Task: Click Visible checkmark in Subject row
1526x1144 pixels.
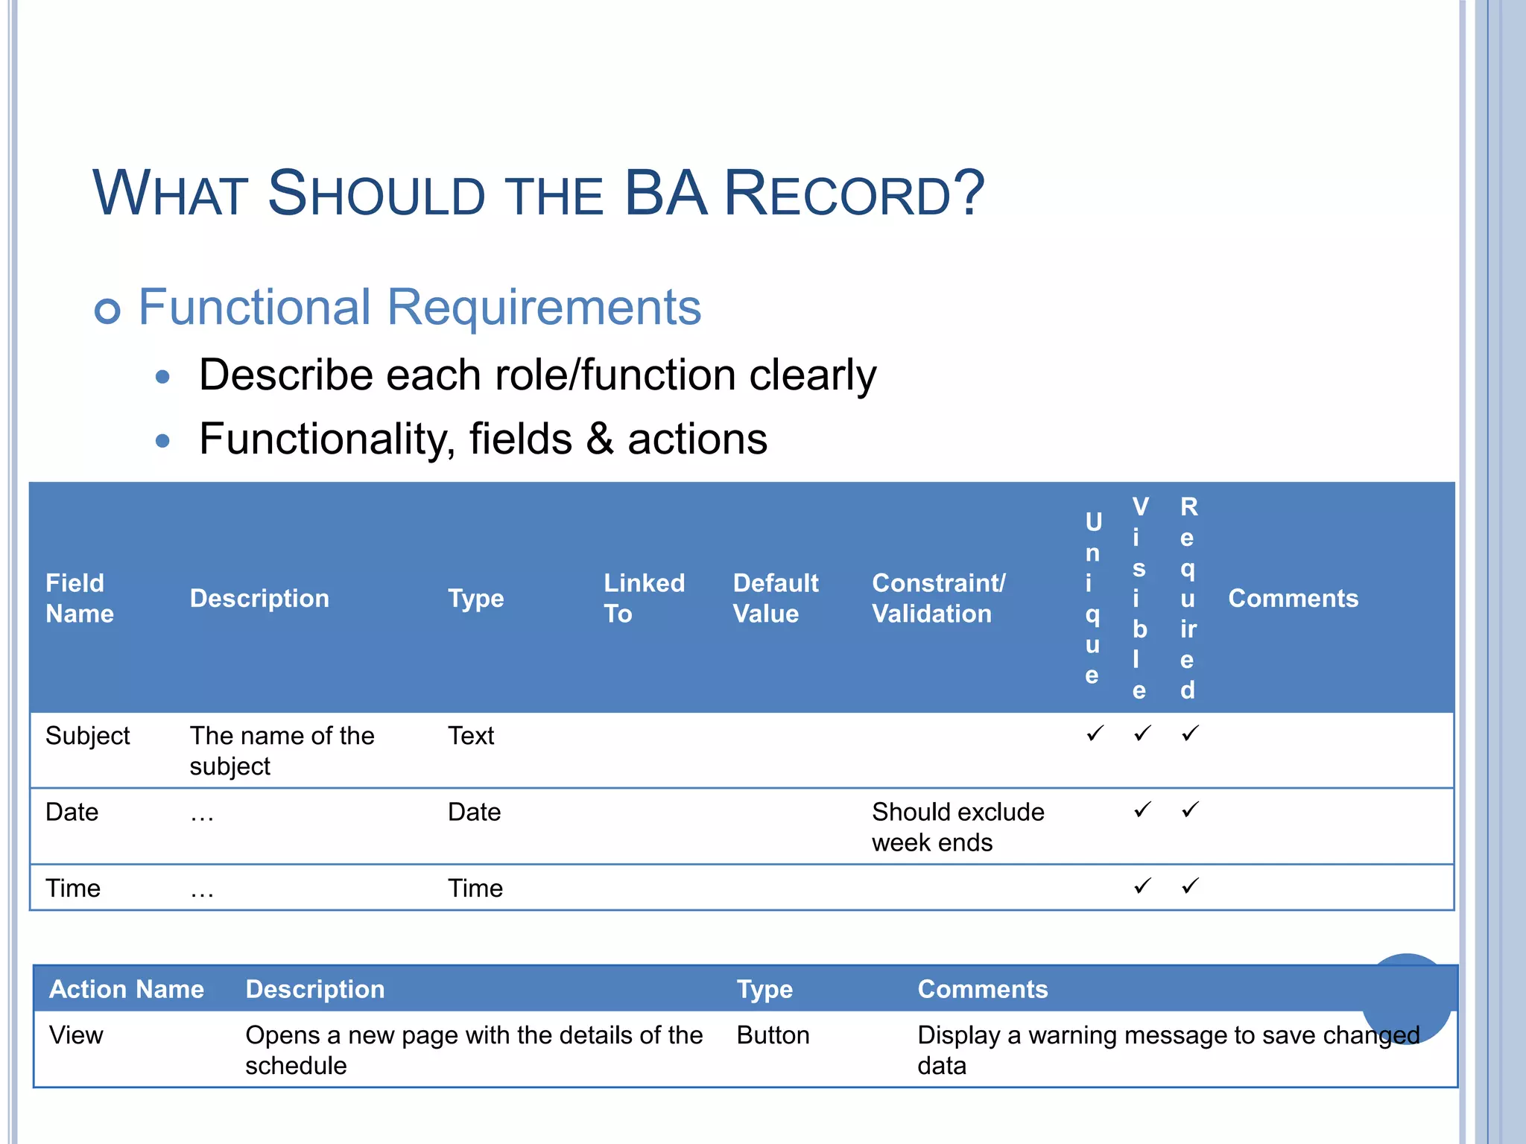Action: pyautogui.click(x=1142, y=734)
